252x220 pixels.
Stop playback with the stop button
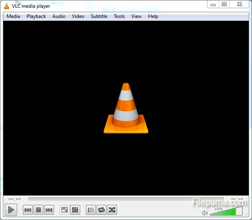[x=38, y=210]
